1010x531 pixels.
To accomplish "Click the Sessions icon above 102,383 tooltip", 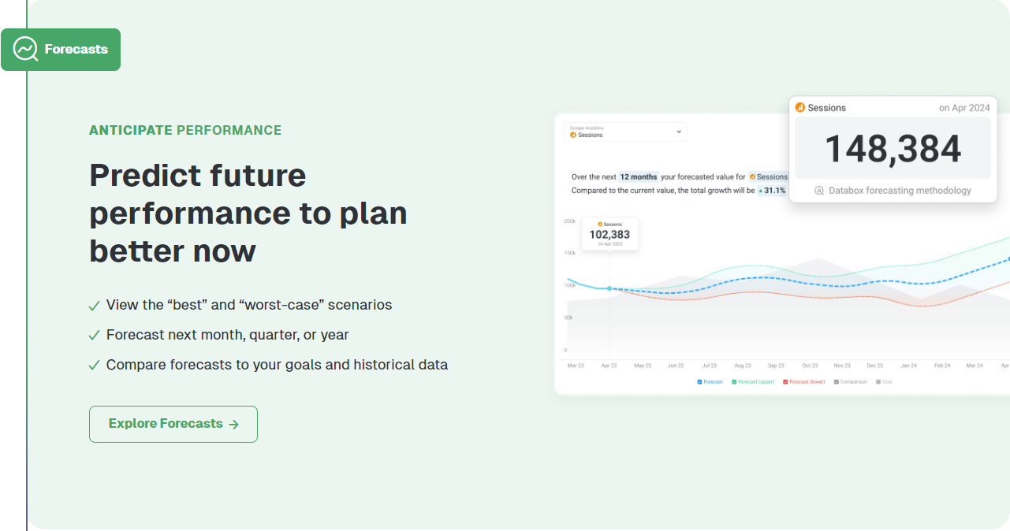I will [600, 225].
